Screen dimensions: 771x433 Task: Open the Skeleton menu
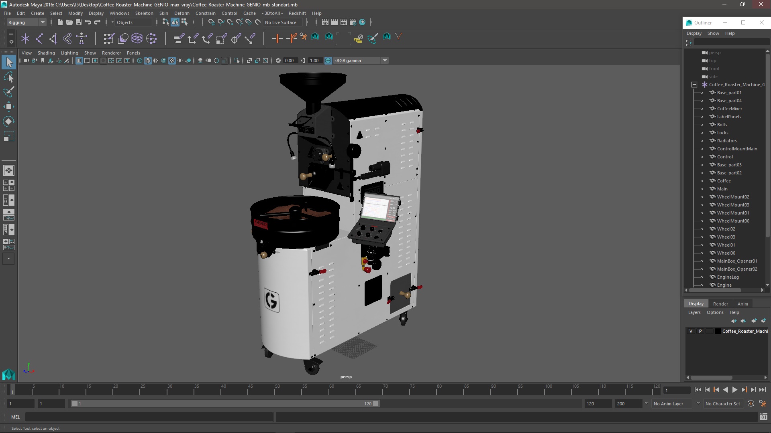[144, 13]
